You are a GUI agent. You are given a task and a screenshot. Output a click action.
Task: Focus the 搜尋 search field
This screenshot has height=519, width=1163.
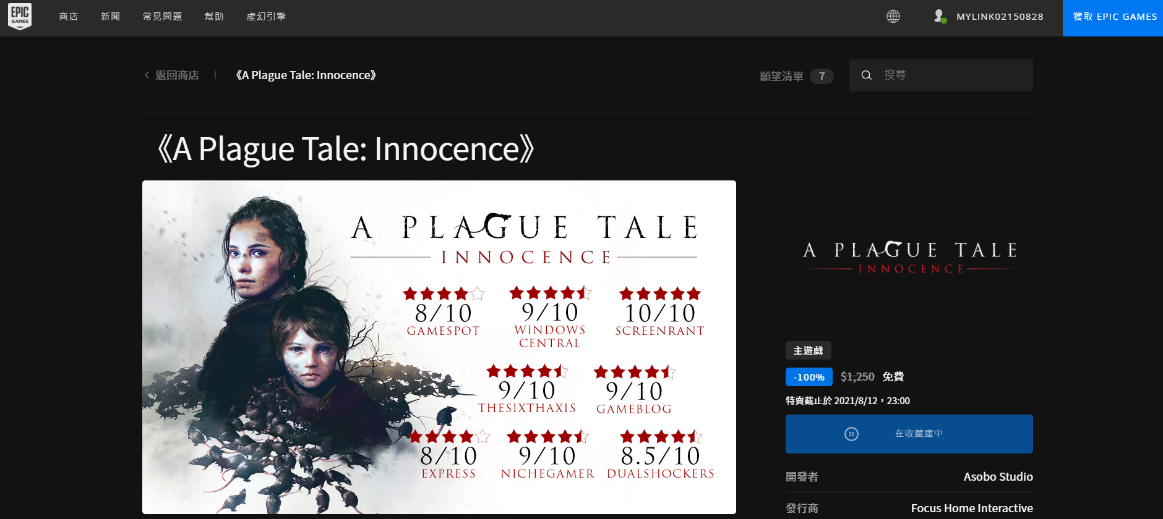[x=941, y=75]
